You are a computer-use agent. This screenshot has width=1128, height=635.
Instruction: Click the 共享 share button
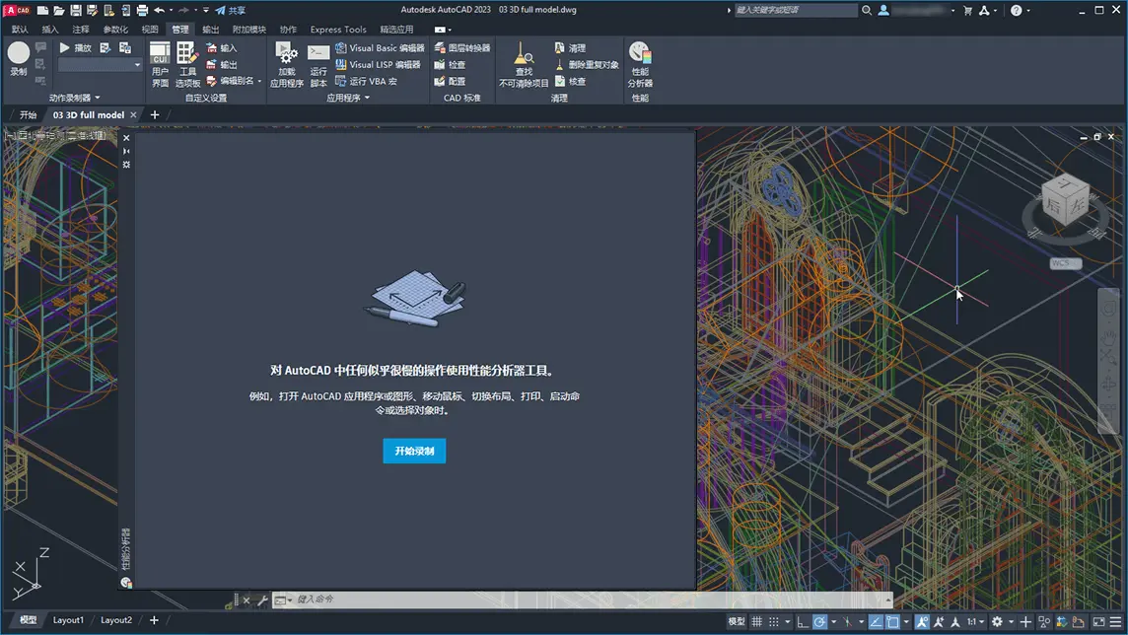coord(230,10)
